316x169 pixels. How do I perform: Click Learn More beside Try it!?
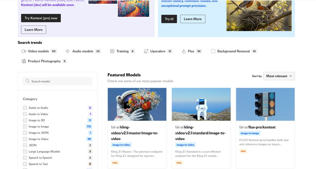pyautogui.click(x=193, y=19)
